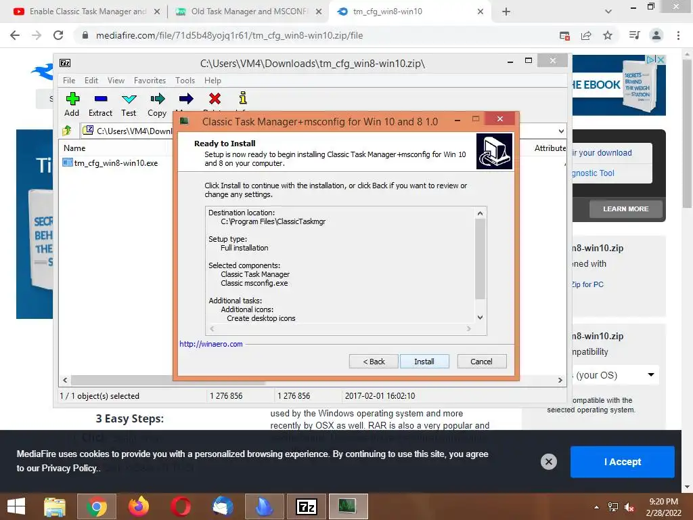Switch to 7-Zip on the taskbar

coord(307,506)
